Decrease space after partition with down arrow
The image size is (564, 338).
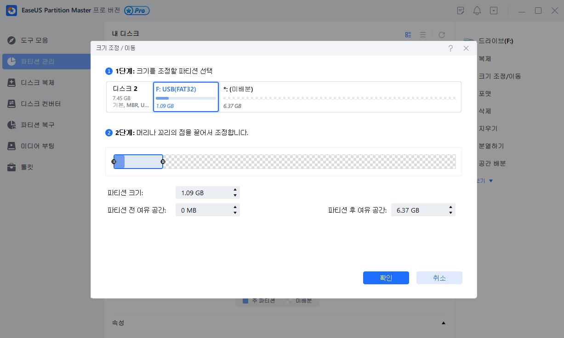(451, 213)
